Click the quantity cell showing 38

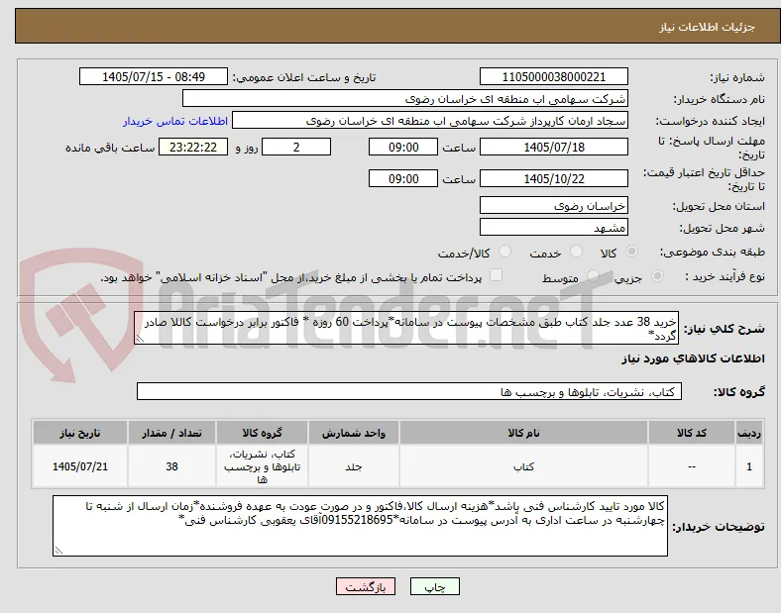tap(171, 466)
